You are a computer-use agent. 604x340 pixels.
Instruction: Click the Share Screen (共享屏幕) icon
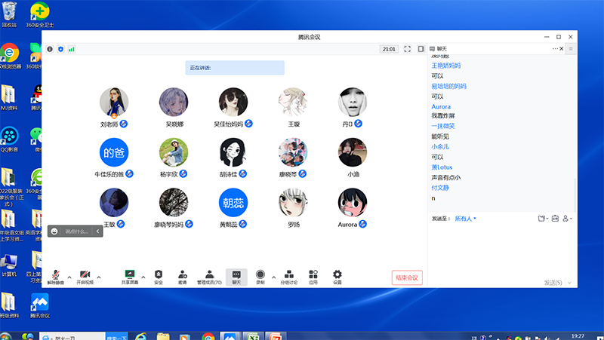click(129, 276)
